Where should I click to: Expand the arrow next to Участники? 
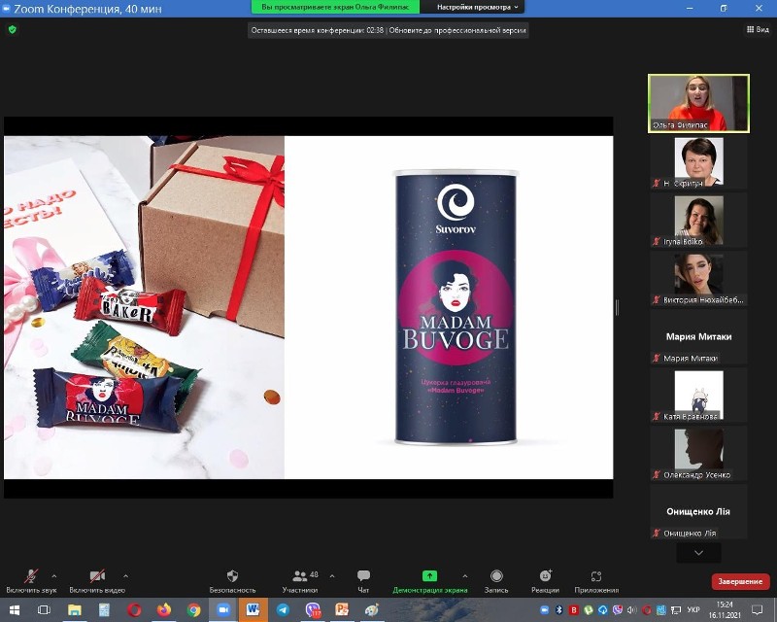coord(332,576)
